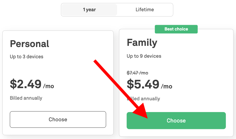This screenshot has width=236, height=139.
Task: Click Billed annually under Personal price
Action: pyautogui.click(x=26, y=98)
